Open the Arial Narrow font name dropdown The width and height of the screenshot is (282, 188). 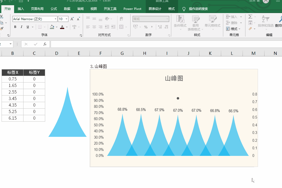point(56,19)
